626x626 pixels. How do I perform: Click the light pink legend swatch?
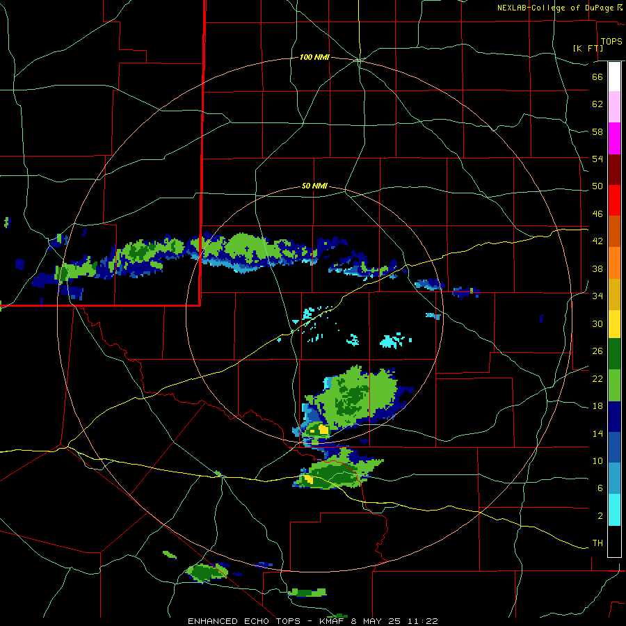pyautogui.click(x=614, y=107)
